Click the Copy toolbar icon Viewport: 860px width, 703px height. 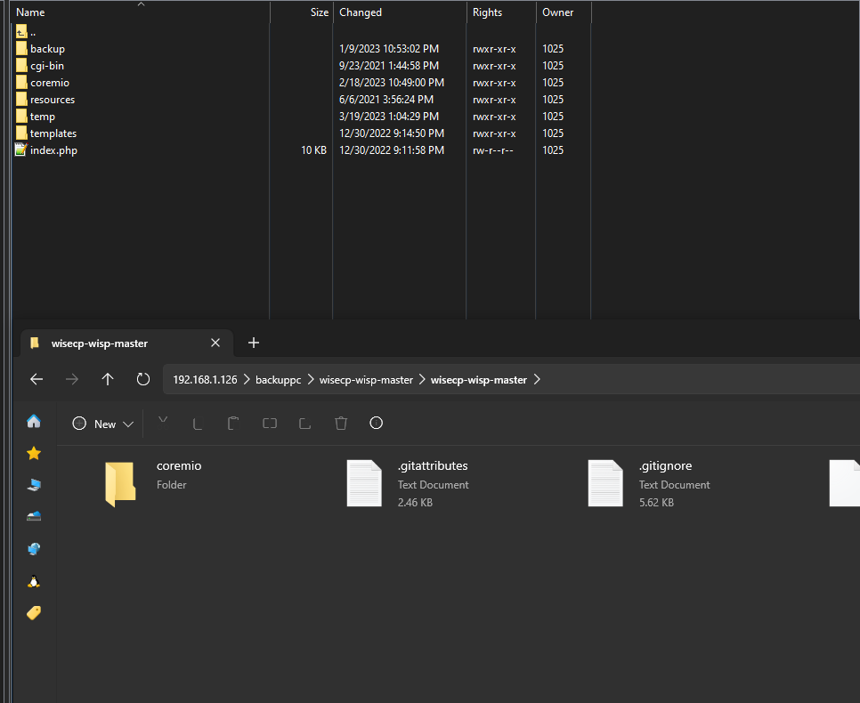pos(198,423)
